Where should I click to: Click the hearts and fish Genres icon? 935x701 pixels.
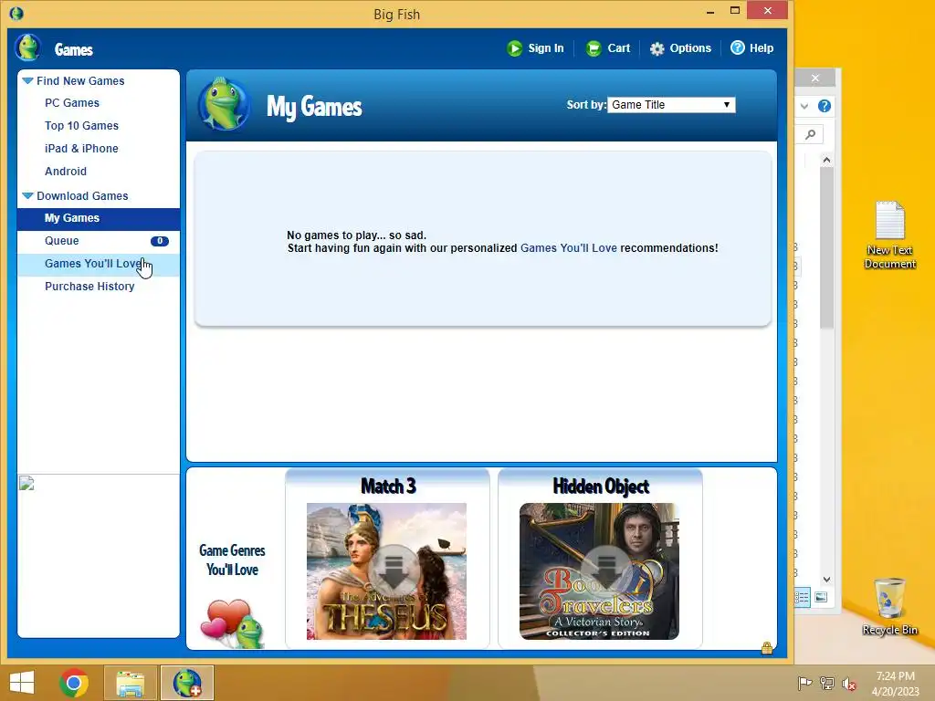(x=233, y=623)
